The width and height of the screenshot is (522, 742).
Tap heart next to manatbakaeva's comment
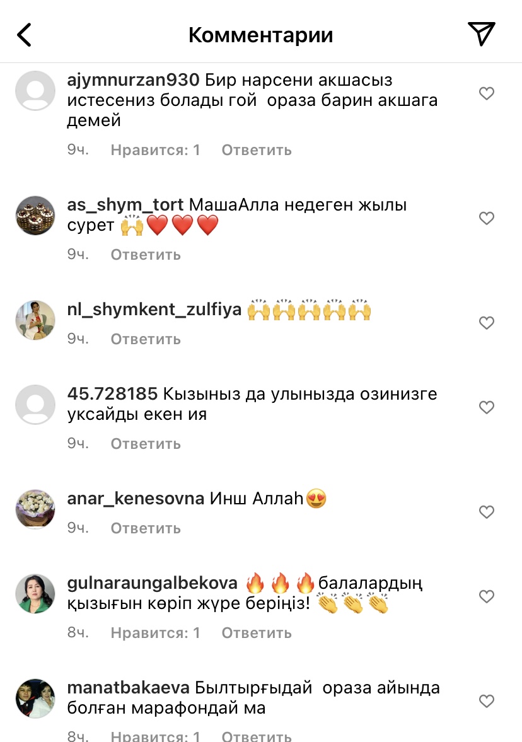click(487, 701)
